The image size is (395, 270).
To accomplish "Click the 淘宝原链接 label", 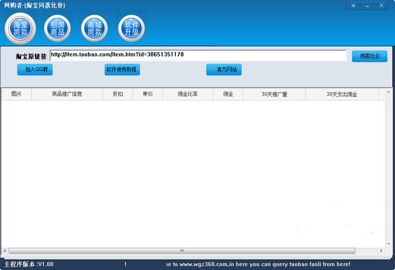I will point(31,56).
